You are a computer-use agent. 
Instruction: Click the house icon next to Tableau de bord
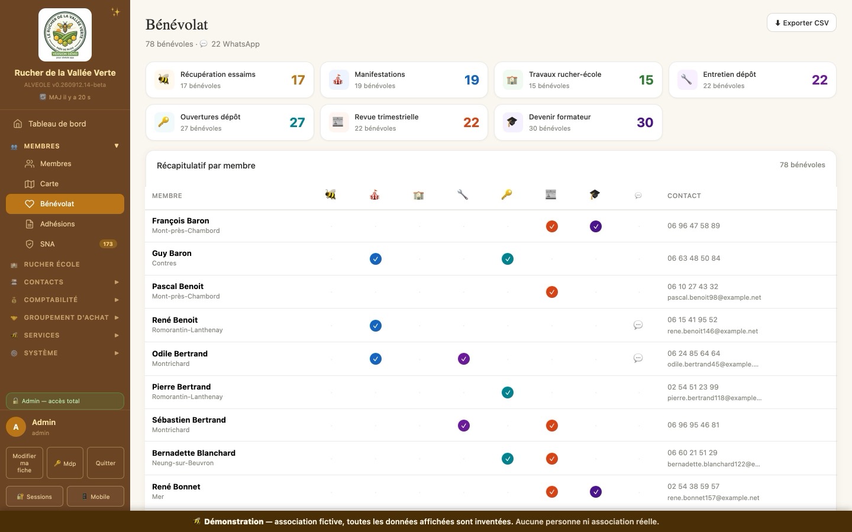coord(17,124)
